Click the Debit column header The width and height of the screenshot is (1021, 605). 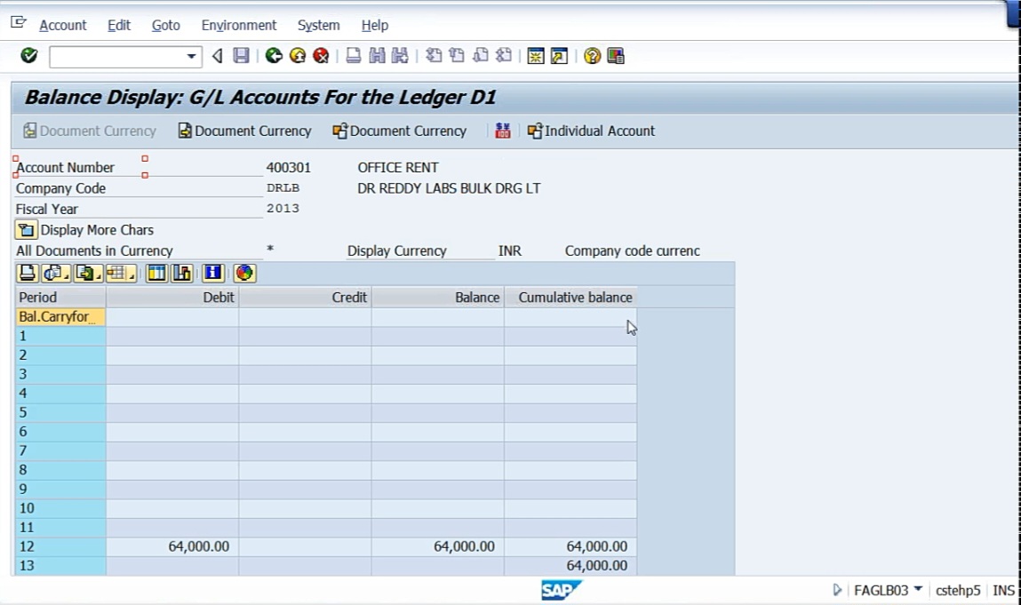tap(172, 298)
